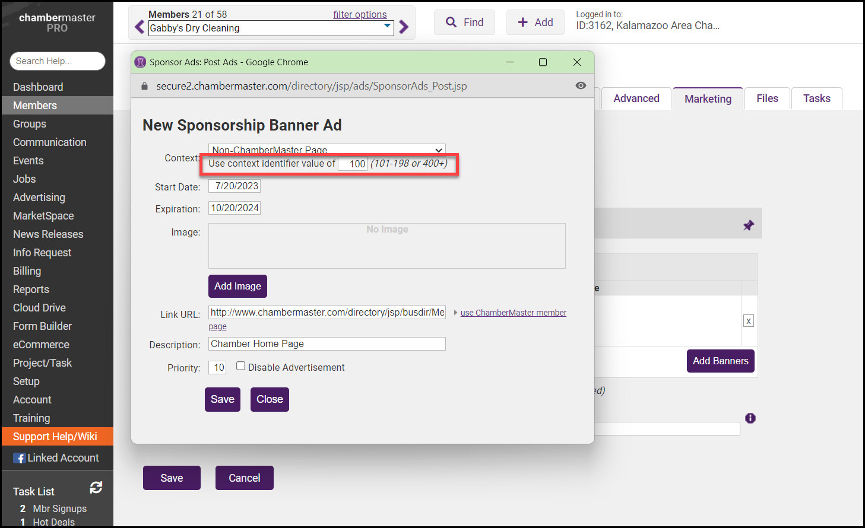Click Save in the banner ad popup
Viewport: 865px width, 528px height.
point(222,399)
